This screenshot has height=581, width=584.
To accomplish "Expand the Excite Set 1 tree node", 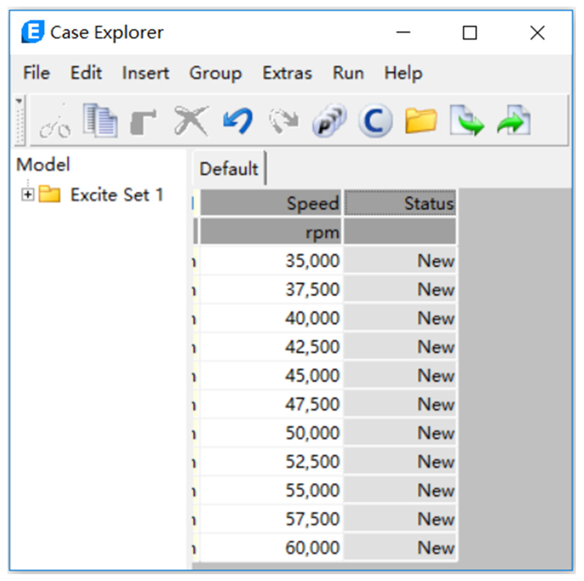I will (28, 194).
